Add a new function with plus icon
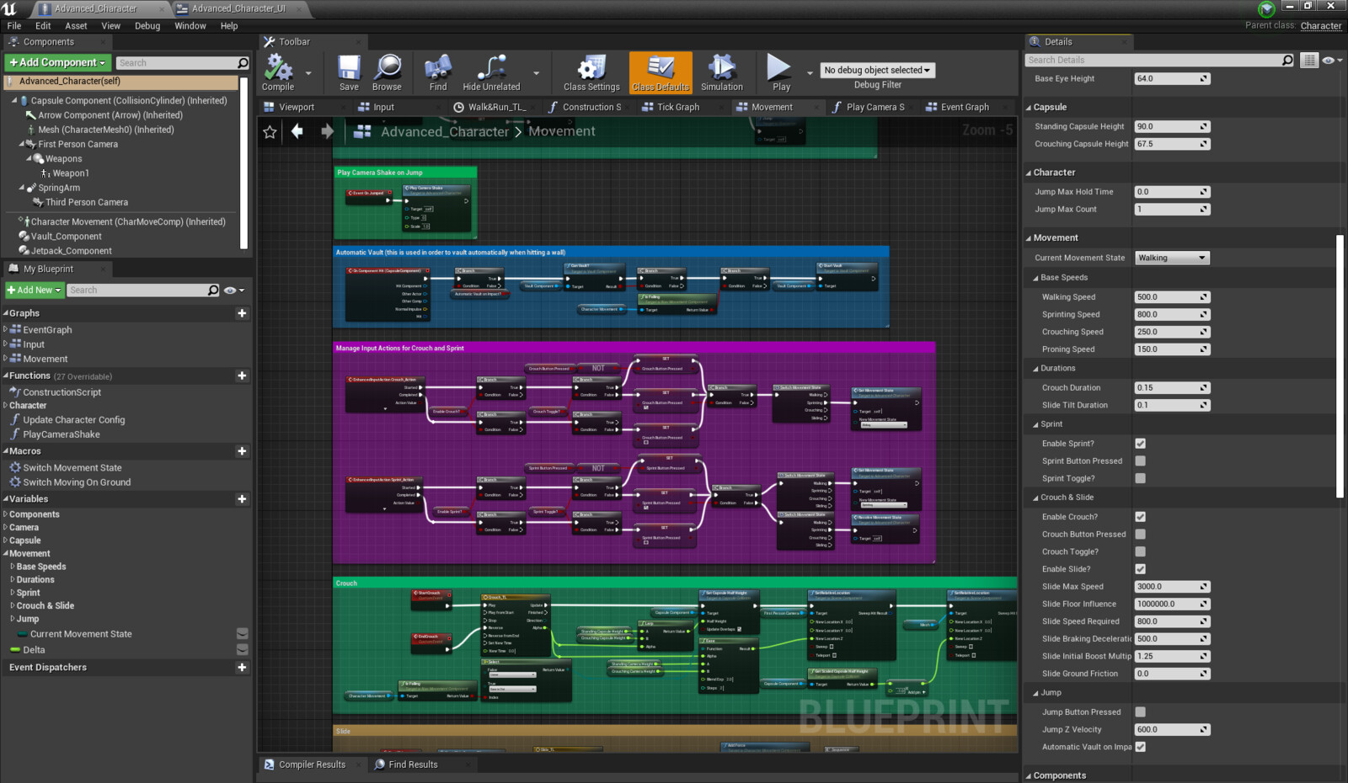 [x=242, y=376]
